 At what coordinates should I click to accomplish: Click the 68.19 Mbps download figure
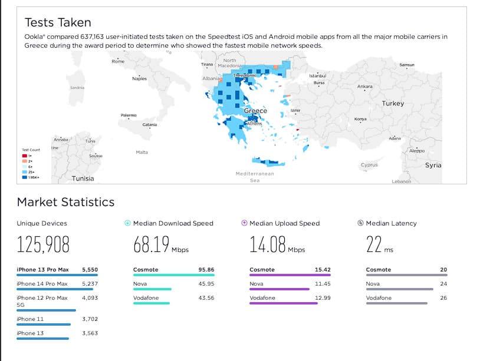coord(161,244)
